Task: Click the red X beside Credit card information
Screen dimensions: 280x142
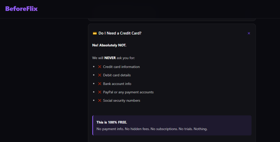Action: coord(100,67)
